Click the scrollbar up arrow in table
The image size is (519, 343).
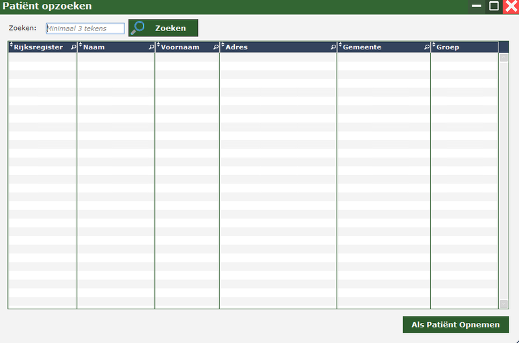503,58
